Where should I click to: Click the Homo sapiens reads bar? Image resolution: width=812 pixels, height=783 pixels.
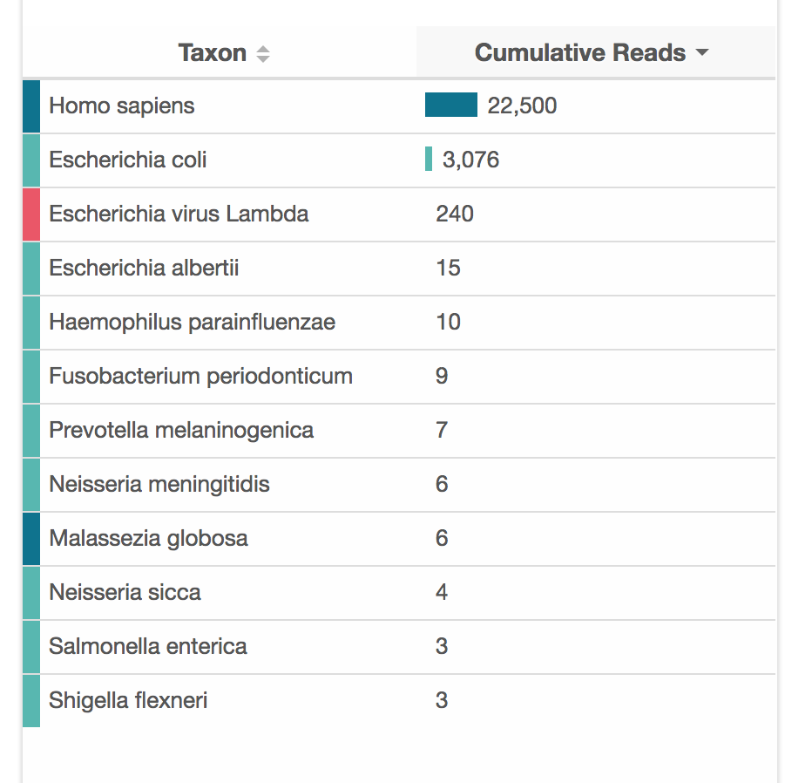[451, 106]
